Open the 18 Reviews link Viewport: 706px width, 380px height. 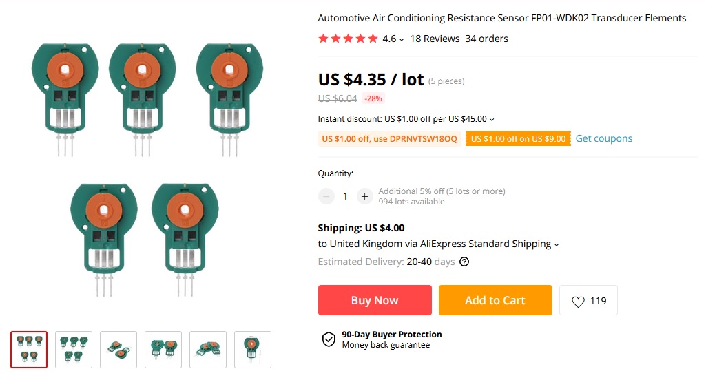click(435, 39)
